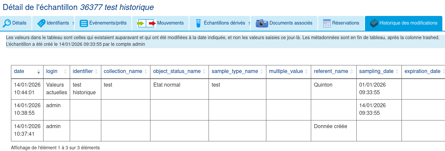This screenshot has height=151, width=445.
Task: Click the "Valeurs actuelles" login cell
Action: [x=56, y=89]
